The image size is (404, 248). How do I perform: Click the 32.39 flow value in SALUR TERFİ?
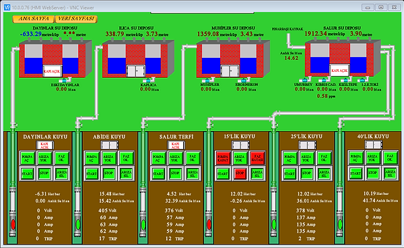172,201
